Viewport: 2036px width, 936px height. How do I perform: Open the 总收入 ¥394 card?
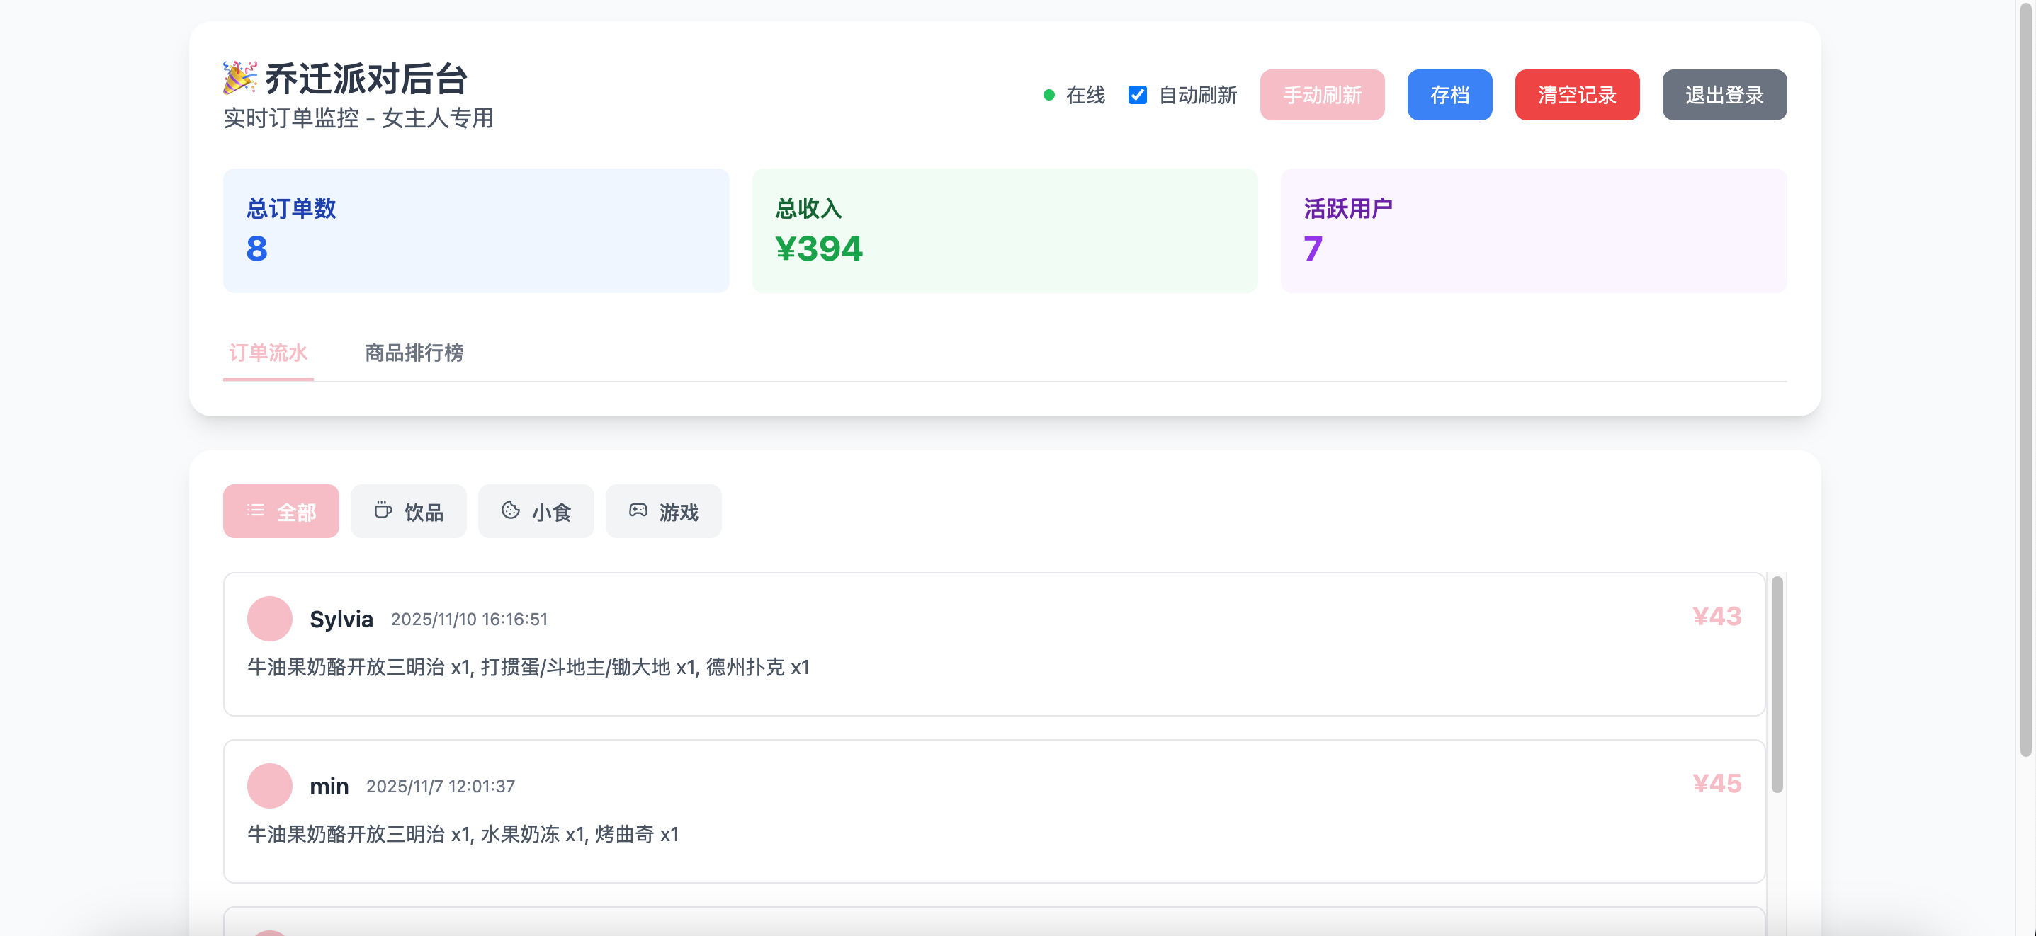coord(1004,231)
